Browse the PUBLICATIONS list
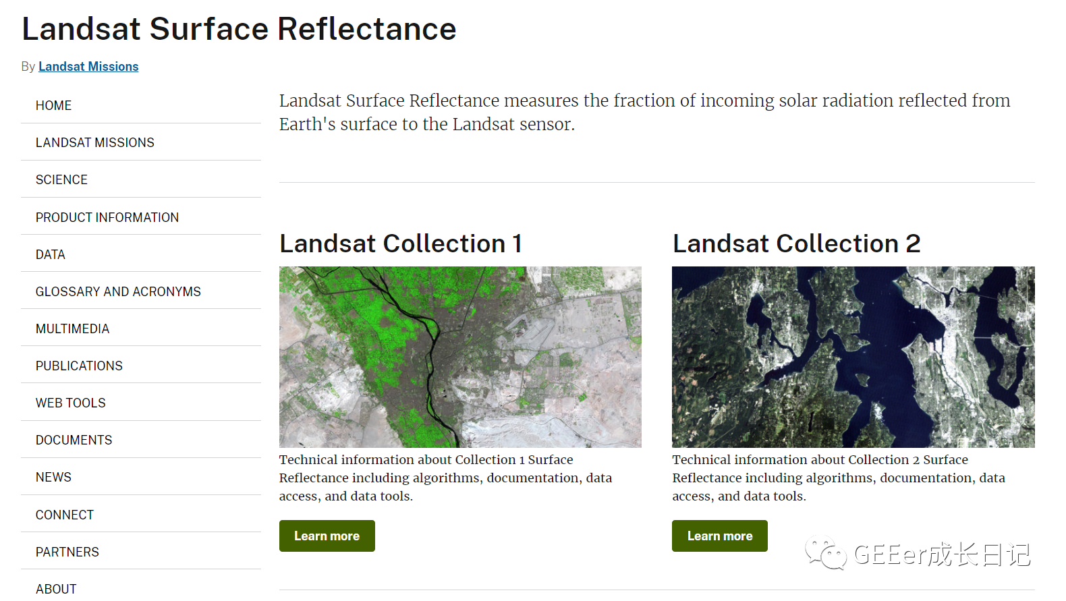Screen dimensions: 1066x601 (79, 366)
